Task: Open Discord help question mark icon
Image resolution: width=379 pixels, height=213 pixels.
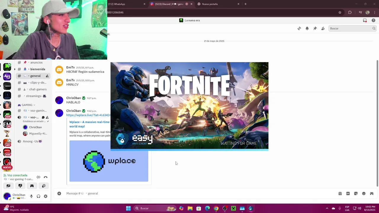Action: click(x=373, y=20)
